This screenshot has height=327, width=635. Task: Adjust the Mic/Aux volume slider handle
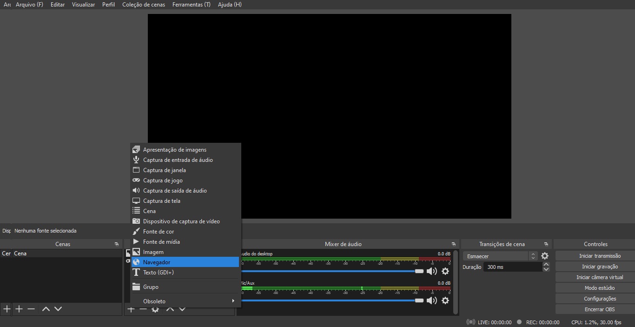point(419,300)
